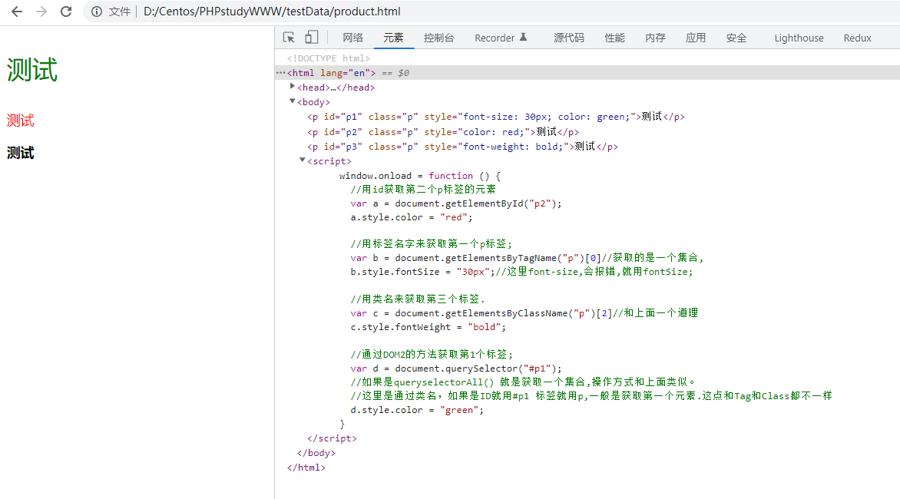Click the window.onload = function line

tap(420, 176)
